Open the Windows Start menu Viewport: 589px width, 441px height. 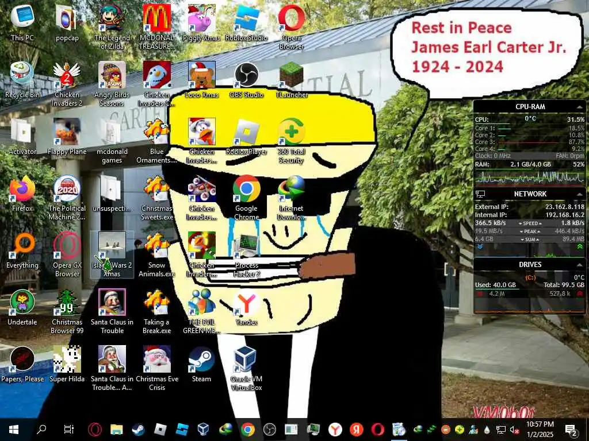14,430
